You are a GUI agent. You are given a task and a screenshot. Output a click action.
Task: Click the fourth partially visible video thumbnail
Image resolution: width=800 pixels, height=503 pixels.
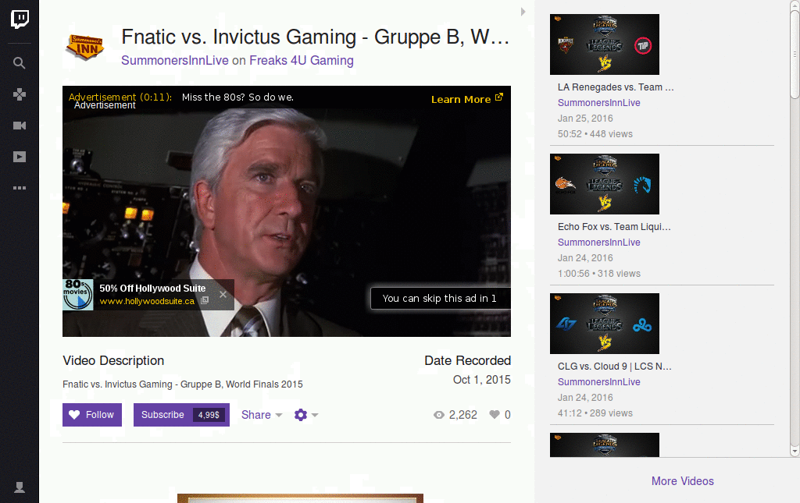coord(605,445)
